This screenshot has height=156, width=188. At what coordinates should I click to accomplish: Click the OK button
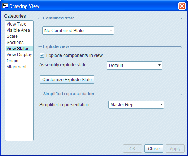132,149
